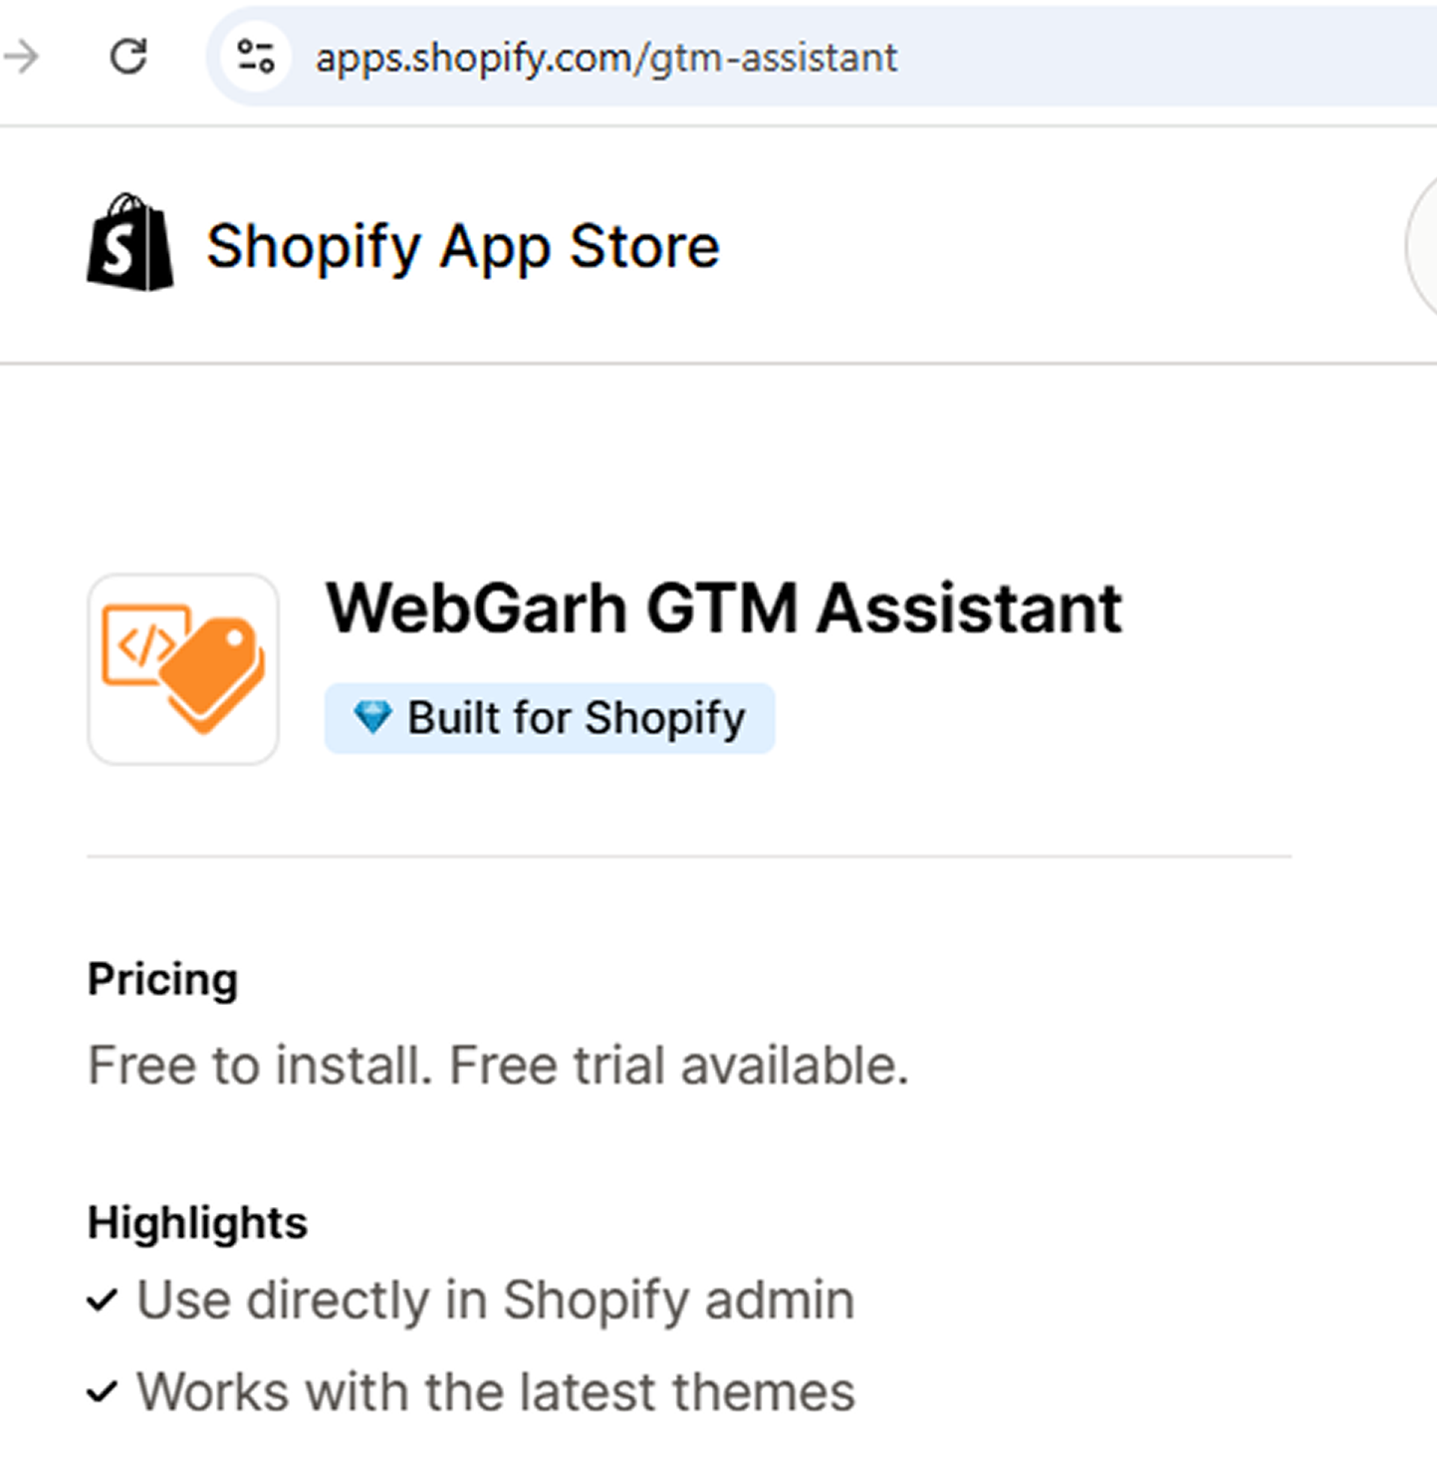Click checkmark beside "Use directly in Shopify admin"
The width and height of the screenshot is (1437, 1461).
(103, 1300)
